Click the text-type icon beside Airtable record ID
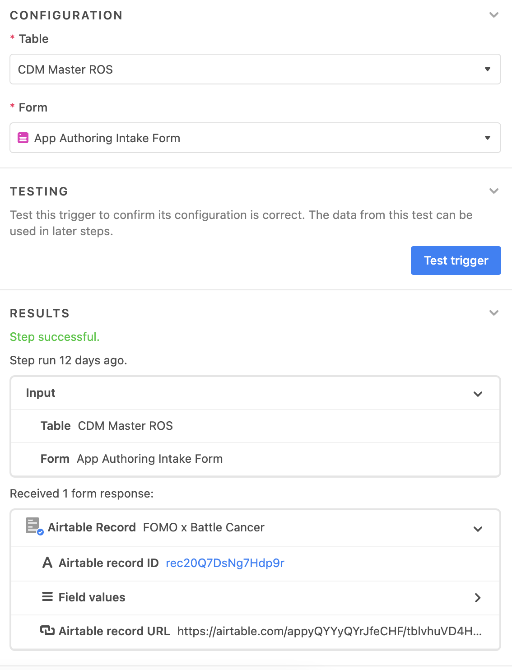The height and width of the screenshot is (670, 512). (x=47, y=563)
